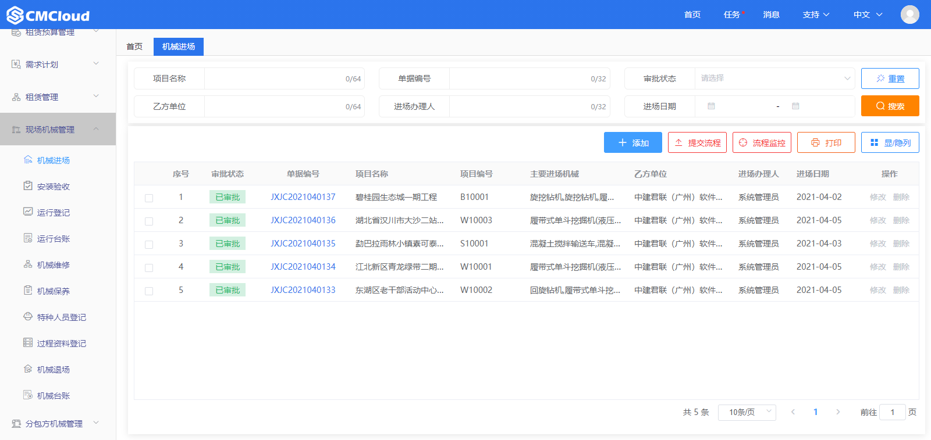Select the 机械进场 tab
The image size is (931, 440).
pyautogui.click(x=179, y=46)
